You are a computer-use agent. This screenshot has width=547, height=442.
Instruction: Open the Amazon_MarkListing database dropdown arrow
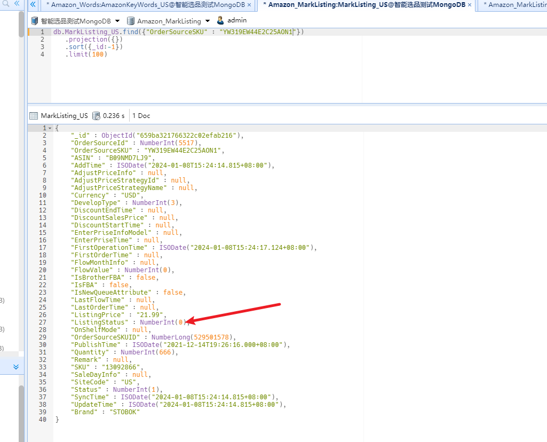point(208,21)
